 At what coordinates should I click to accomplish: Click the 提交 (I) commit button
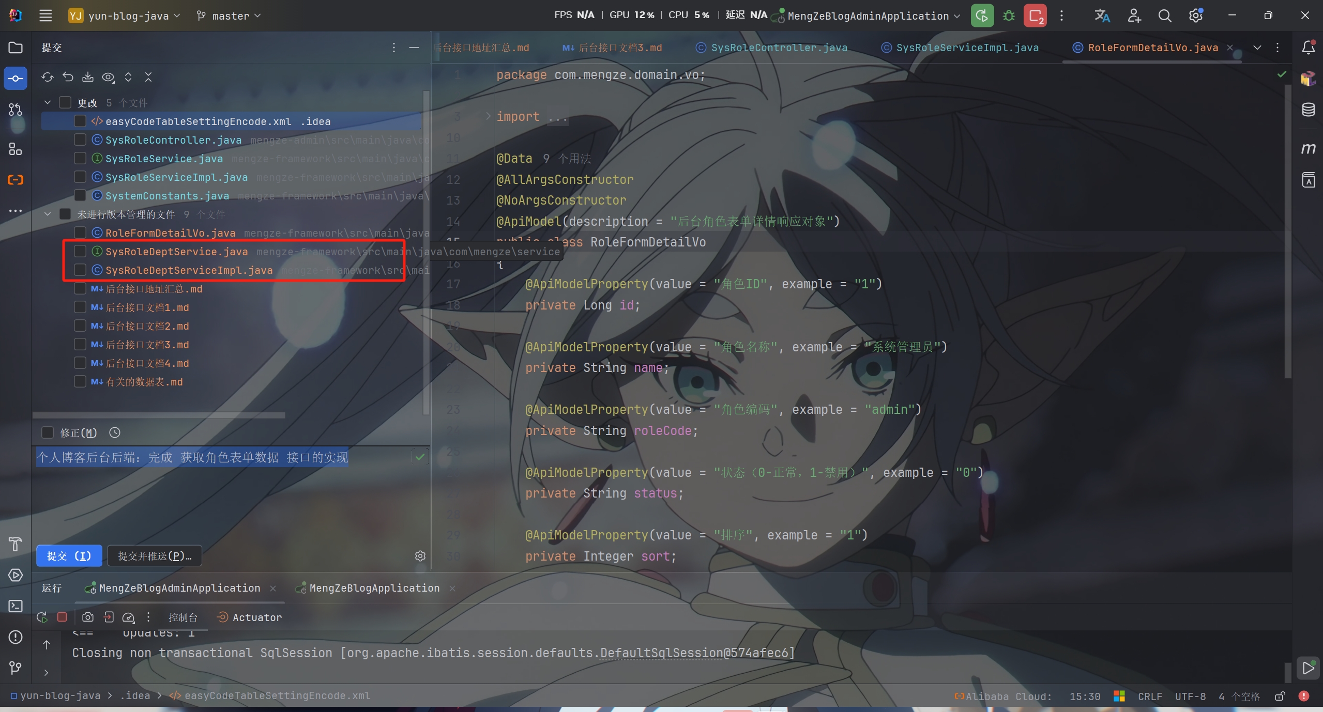click(69, 556)
